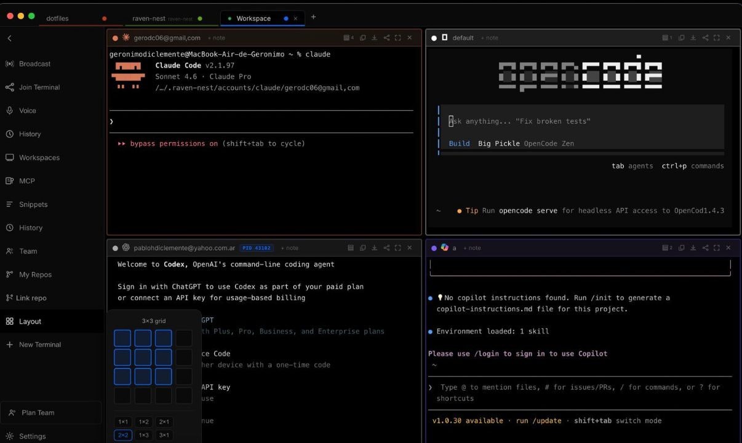Share icon in the default pane header
The image size is (742, 443).
[x=705, y=38]
